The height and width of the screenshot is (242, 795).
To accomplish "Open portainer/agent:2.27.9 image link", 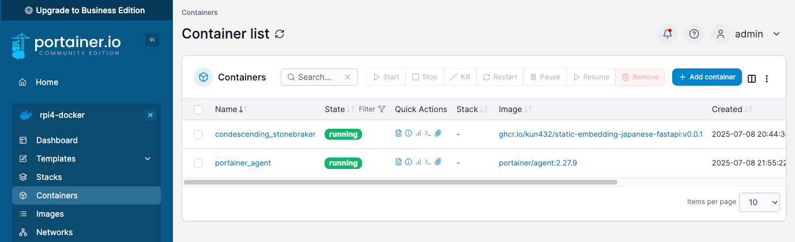I will [x=538, y=163].
